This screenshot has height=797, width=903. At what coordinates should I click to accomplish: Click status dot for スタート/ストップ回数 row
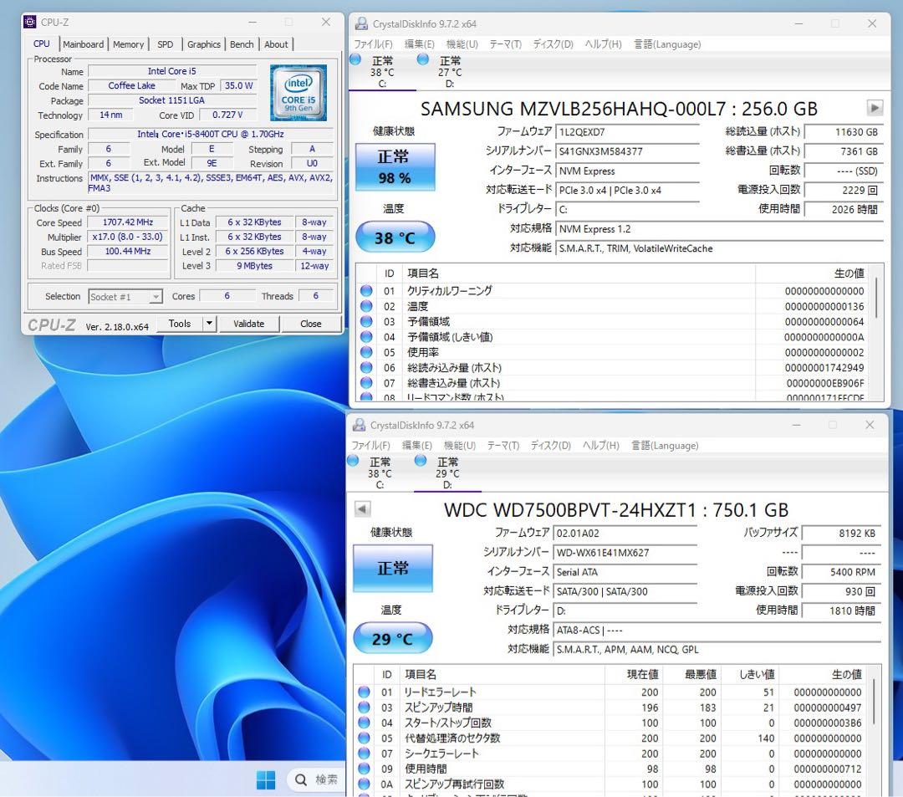pos(364,723)
